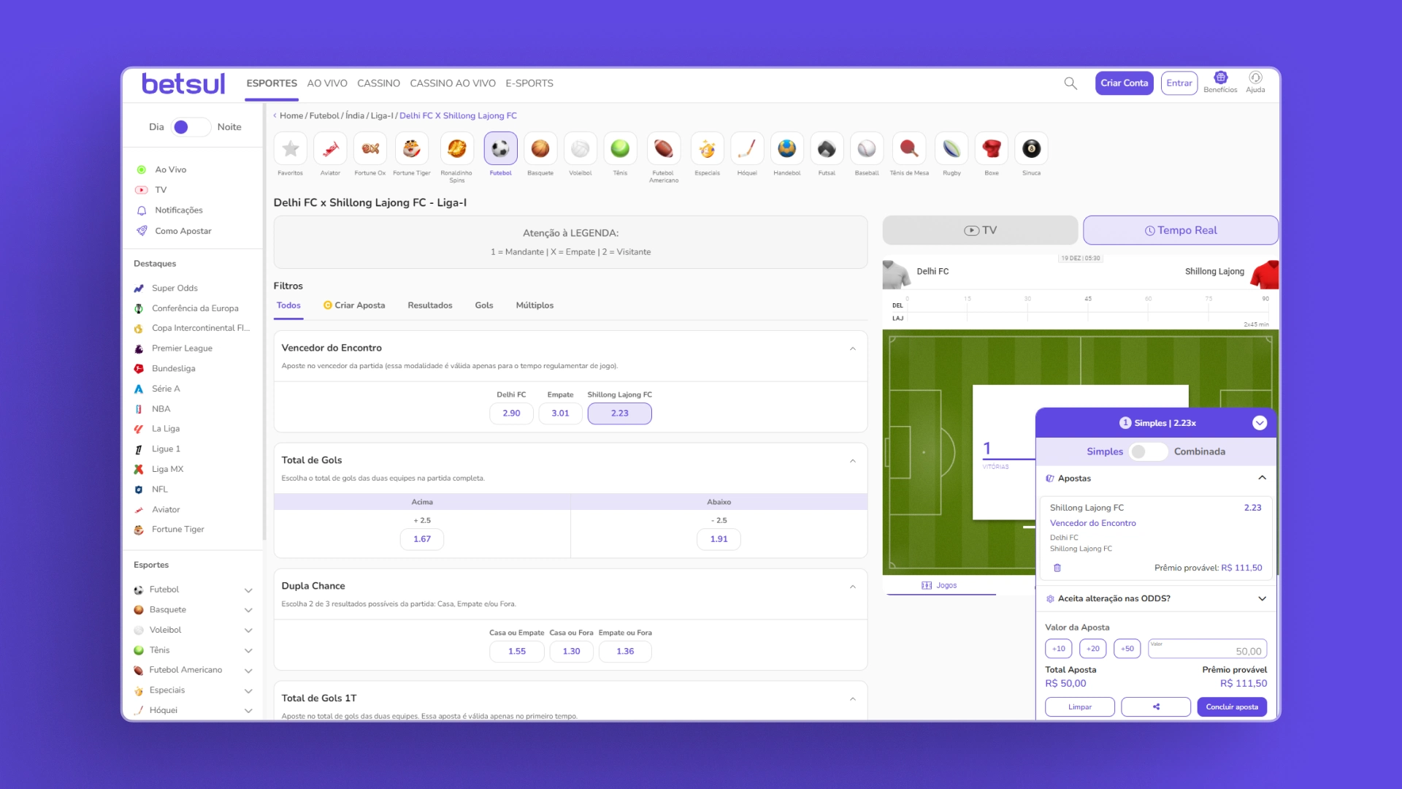Go to Liga-I breadcrumb link
Image resolution: width=1402 pixels, height=789 pixels.
(x=382, y=115)
